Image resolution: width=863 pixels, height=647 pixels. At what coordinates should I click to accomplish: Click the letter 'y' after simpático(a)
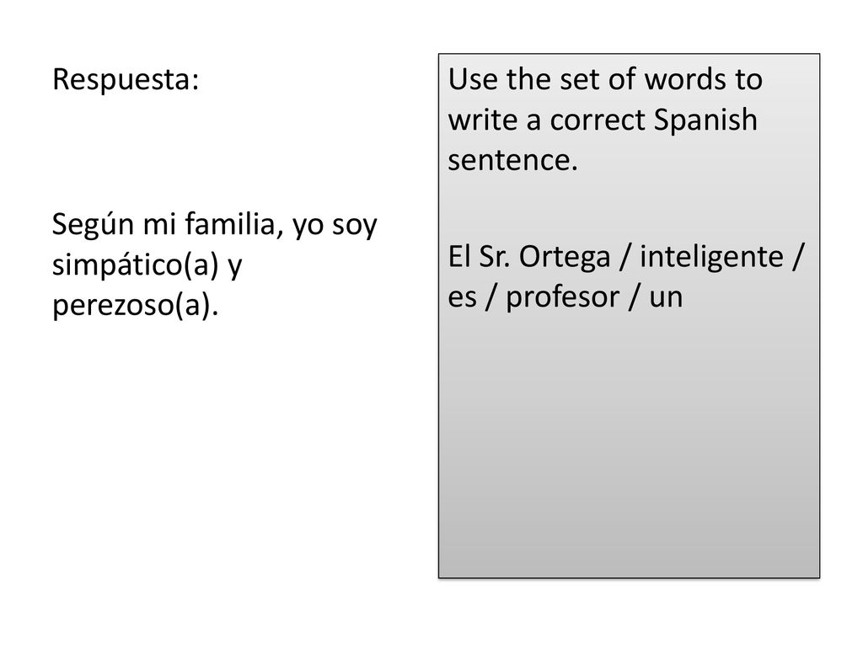[x=234, y=268]
